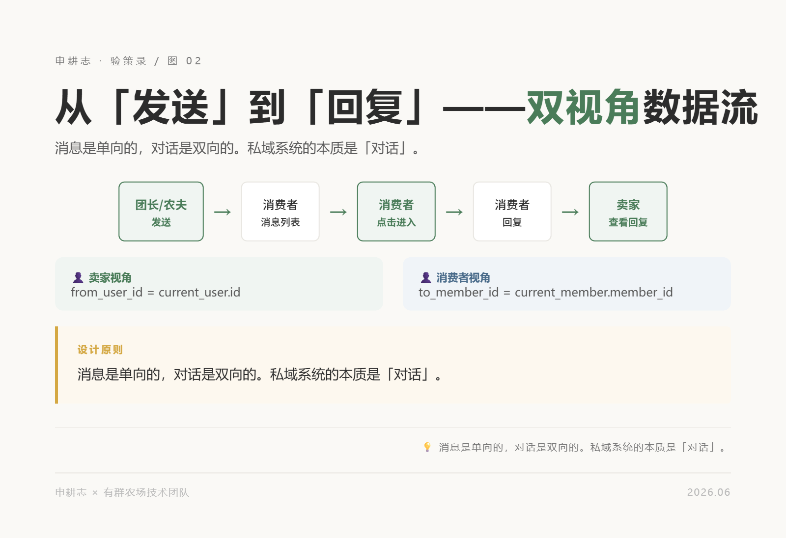Viewport: 786px width, 538px height.
Task: Click the lightbulb icon in the footer note
Action: (x=427, y=447)
